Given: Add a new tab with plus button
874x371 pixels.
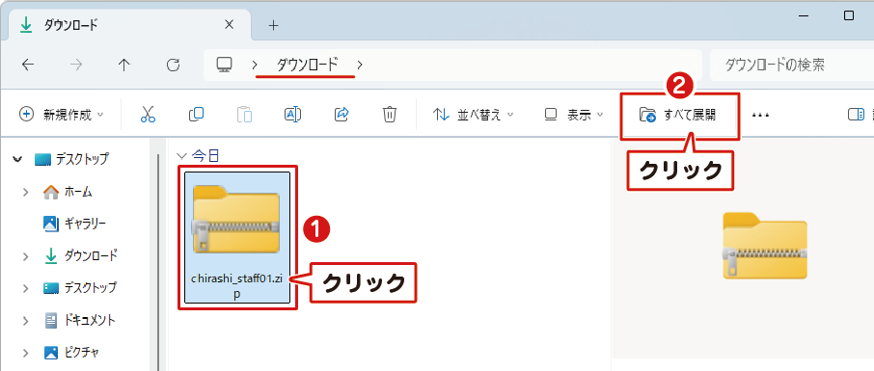Looking at the screenshot, I should point(273,25).
